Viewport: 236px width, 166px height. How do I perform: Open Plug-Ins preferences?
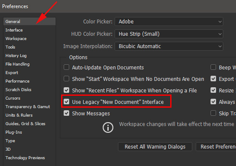coord(14,132)
